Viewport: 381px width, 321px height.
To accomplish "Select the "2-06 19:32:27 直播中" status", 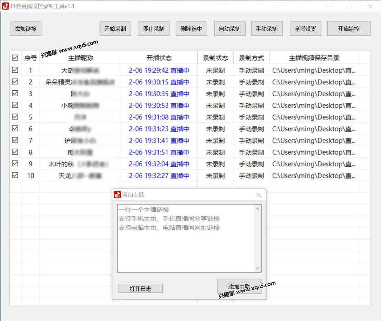I will (x=159, y=176).
